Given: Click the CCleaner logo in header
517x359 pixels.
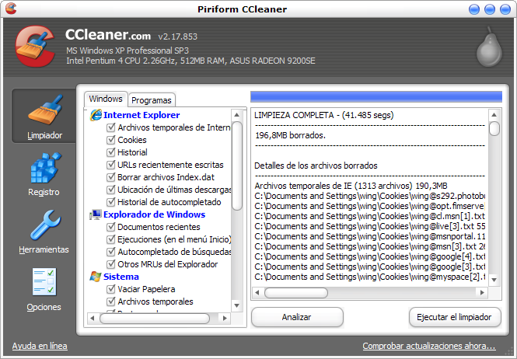Looking at the screenshot, I should pyautogui.click(x=33, y=48).
